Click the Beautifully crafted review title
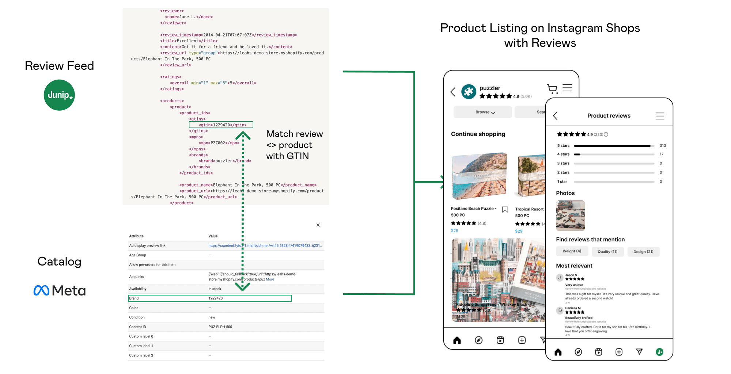Screen dimensions: 731x374 pyautogui.click(x=579, y=318)
